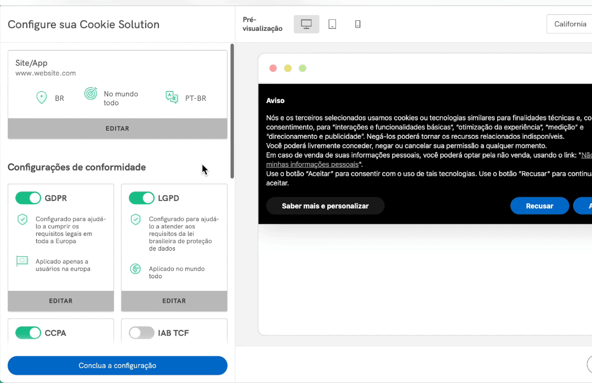Switch to tablet preview icon
The height and width of the screenshot is (383, 592).
[332, 24]
